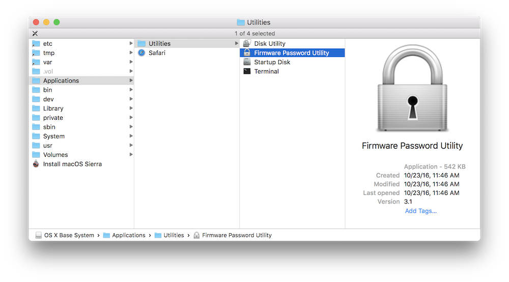
Task: Expand the System folder chevron
Action: (131, 136)
